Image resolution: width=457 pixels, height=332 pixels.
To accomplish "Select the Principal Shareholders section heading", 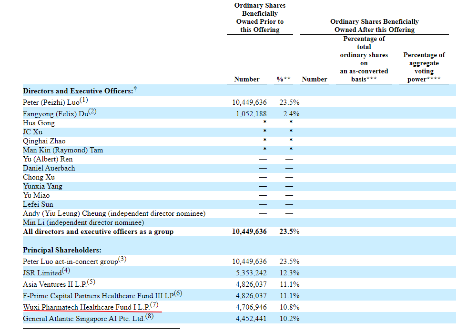I will (x=62, y=250).
